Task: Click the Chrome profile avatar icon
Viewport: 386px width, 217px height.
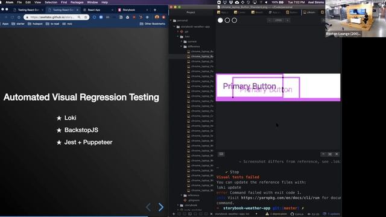Action: (x=157, y=17)
